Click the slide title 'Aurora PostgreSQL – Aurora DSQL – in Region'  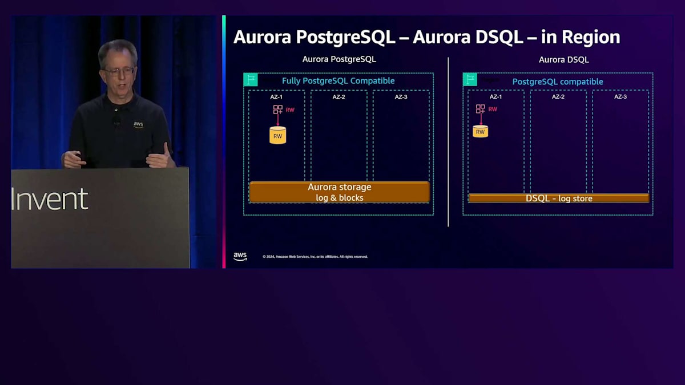tap(426, 37)
